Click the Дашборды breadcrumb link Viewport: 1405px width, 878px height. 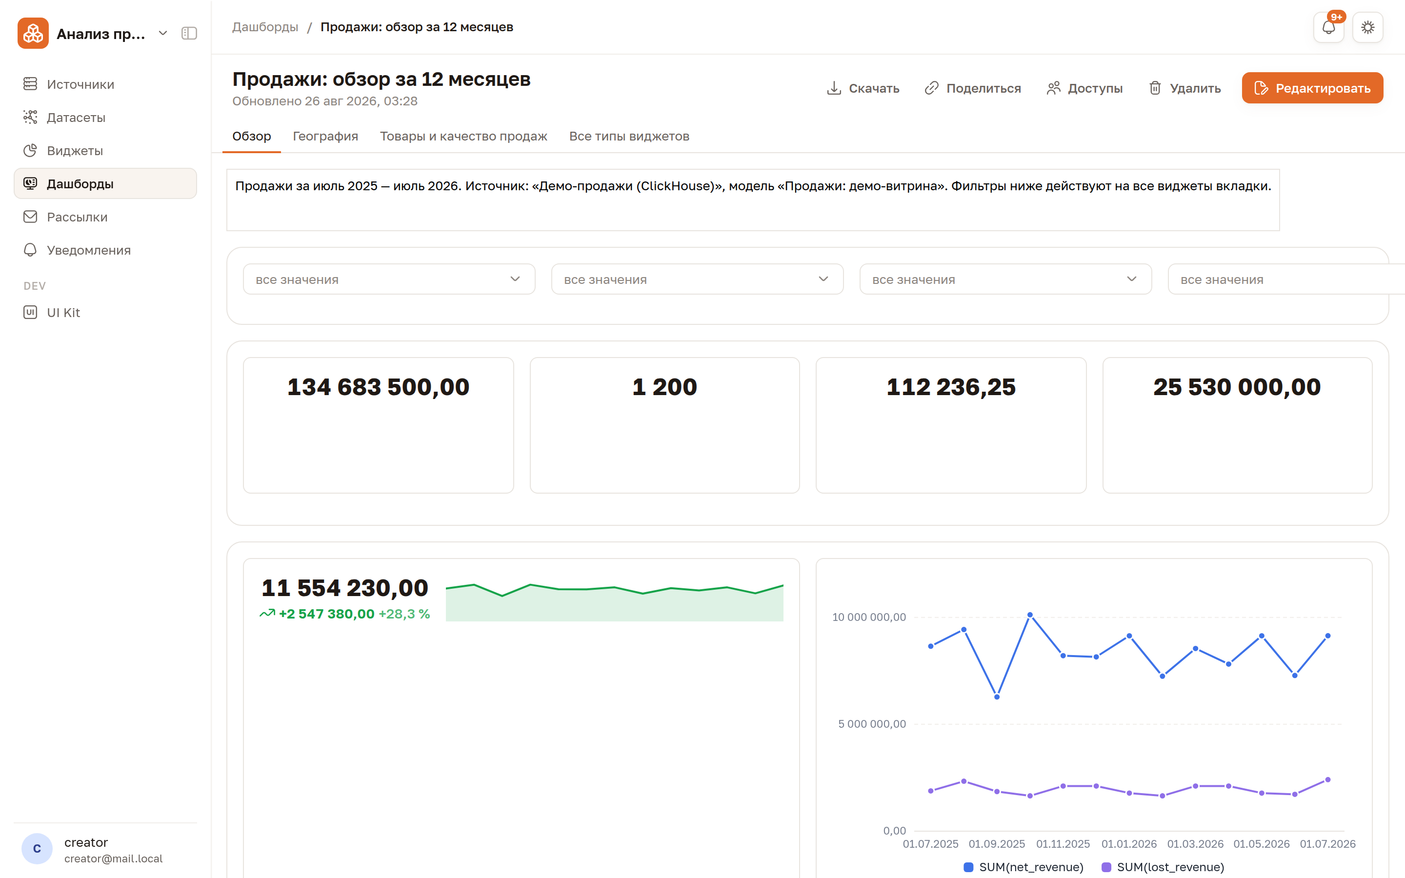tap(265, 27)
